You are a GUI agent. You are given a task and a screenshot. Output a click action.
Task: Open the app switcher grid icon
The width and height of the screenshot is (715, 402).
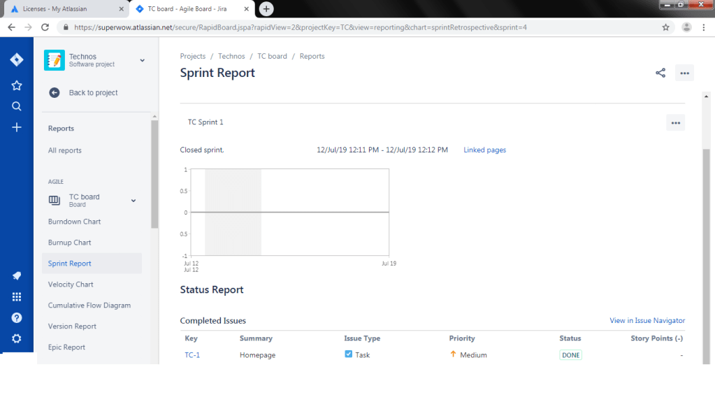click(x=17, y=296)
